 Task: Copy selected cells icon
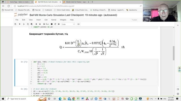[28, 24]
